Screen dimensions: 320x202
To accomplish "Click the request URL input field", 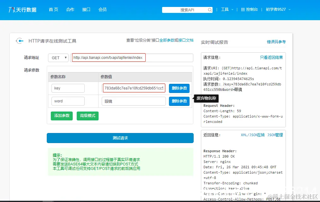I will (132, 58).
